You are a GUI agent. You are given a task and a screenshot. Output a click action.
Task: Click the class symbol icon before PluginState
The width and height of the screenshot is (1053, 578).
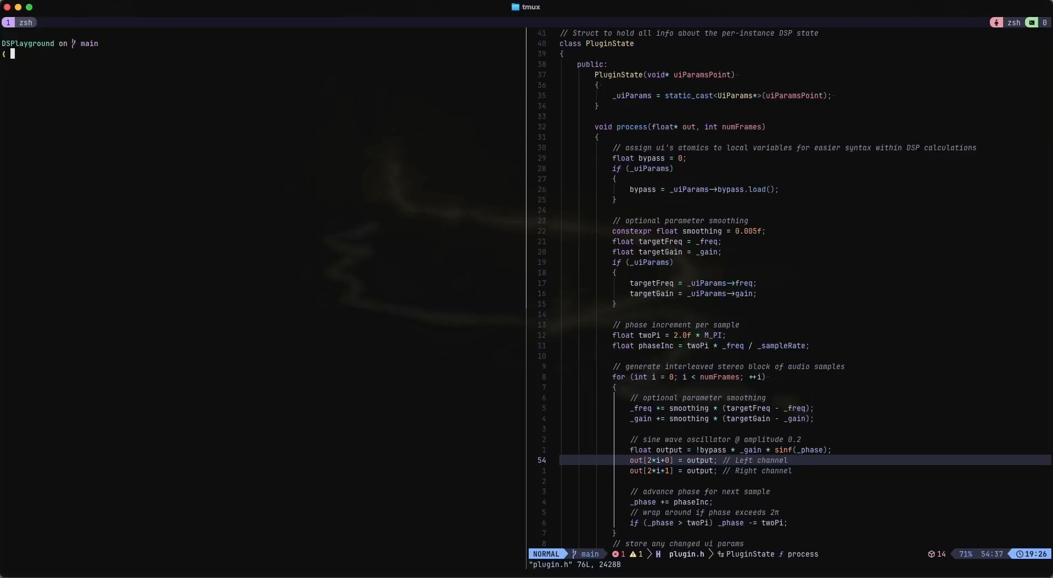pos(720,554)
